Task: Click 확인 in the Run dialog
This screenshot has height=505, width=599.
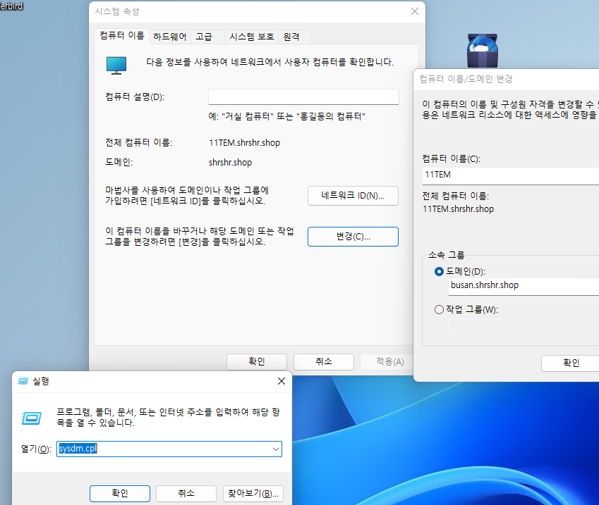Action: pyautogui.click(x=119, y=494)
